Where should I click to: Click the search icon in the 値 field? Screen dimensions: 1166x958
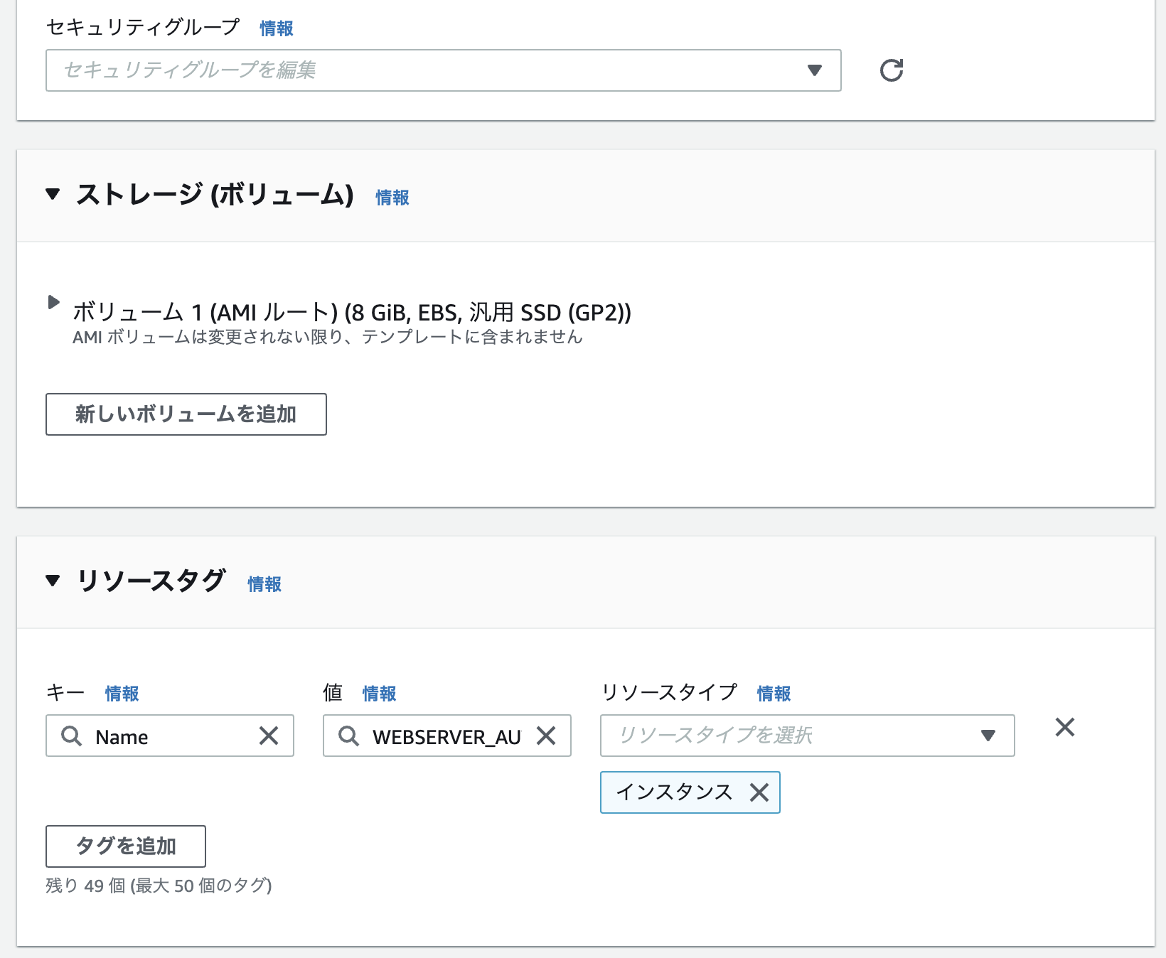(348, 736)
